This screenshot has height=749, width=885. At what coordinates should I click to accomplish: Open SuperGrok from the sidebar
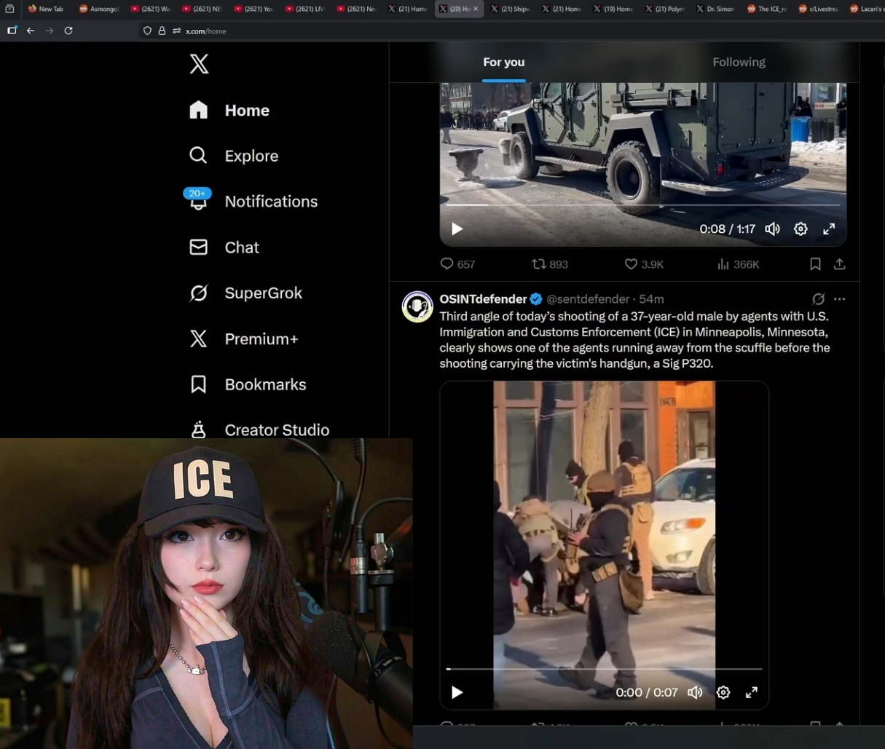pyautogui.click(x=245, y=293)
